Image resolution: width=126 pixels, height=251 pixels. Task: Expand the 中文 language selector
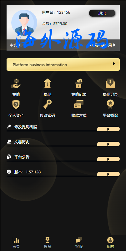[15, 45]
